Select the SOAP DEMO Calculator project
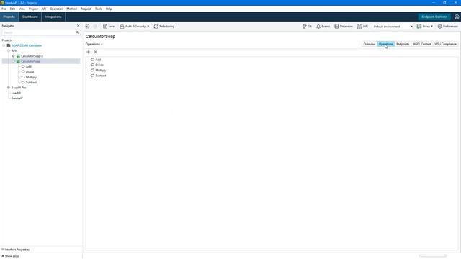 [27, 45]
